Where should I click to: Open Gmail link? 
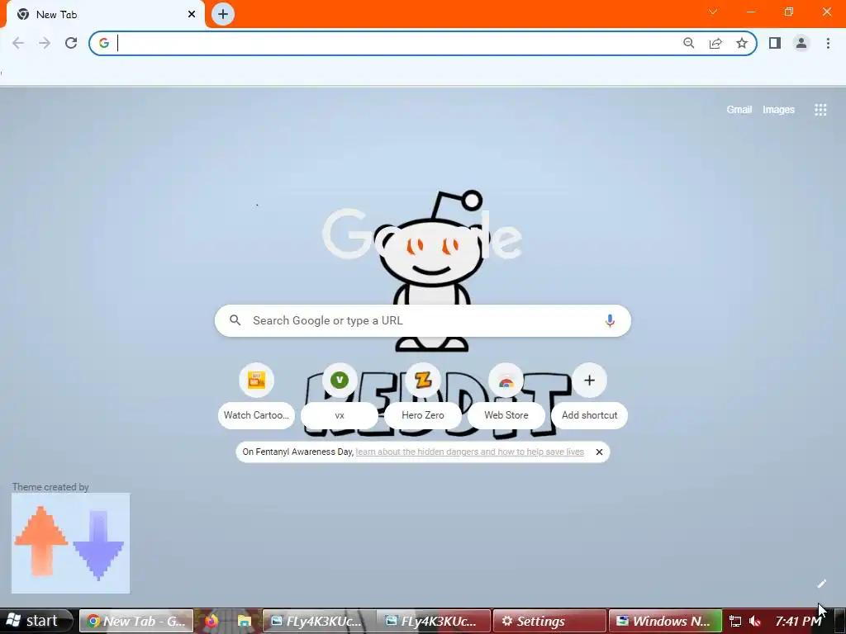coord(739,110)
